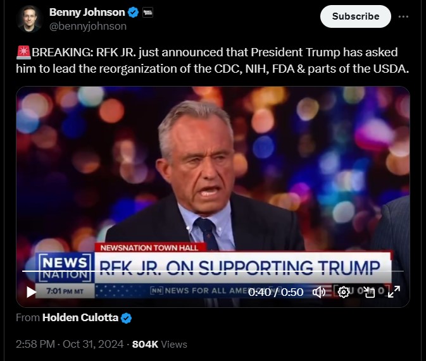The image size is (426, 361).
Task: Open Benny Johnson's profile picture
Action: click(30, 19)
